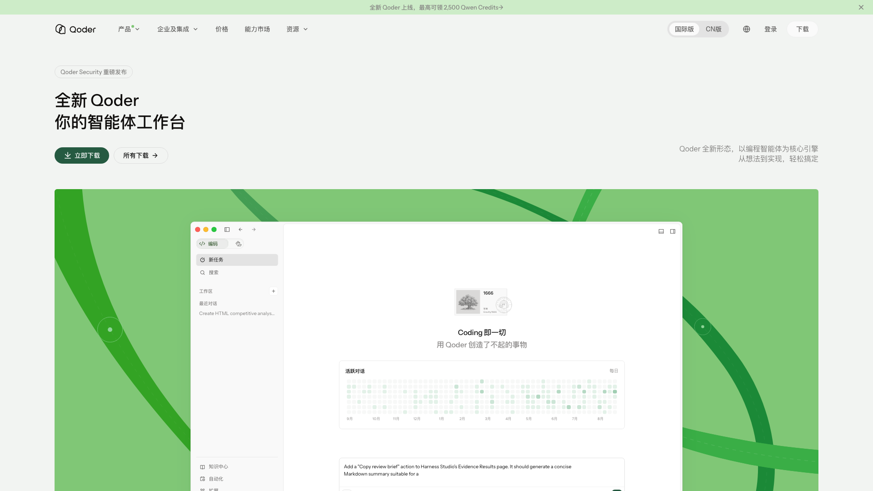Open the banner link about 2,500 Qwen Credits
The height and width of the screenshot is (491, 873).
(436, 7)
